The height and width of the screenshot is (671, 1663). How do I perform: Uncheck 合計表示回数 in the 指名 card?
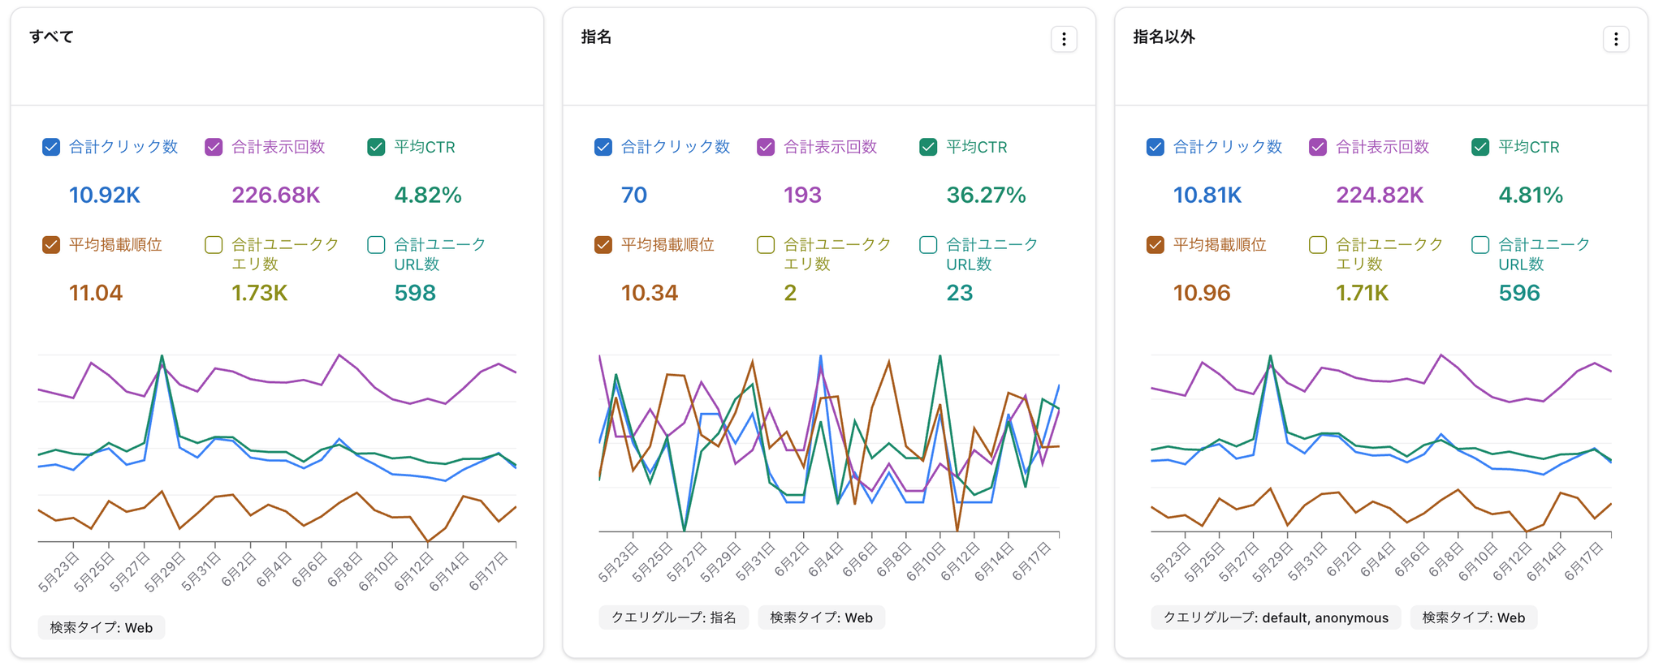pyautogui.click(x=766, y=147)
